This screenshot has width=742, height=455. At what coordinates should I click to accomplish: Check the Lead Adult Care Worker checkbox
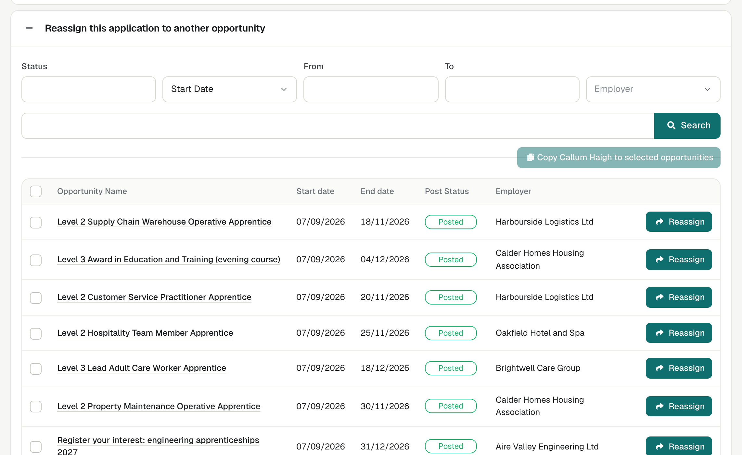click(36, 369)
